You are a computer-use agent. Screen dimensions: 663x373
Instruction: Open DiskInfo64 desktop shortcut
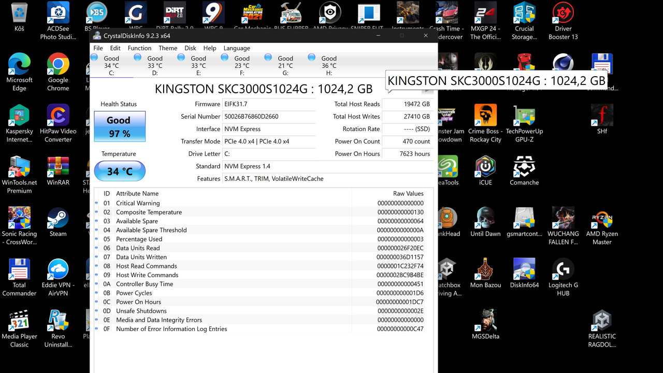[x=524, y=273]
